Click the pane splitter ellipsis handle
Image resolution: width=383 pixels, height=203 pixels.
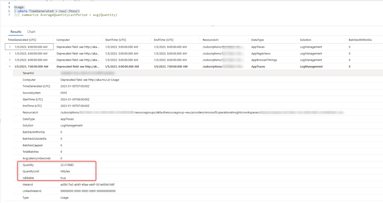[213, 26]
